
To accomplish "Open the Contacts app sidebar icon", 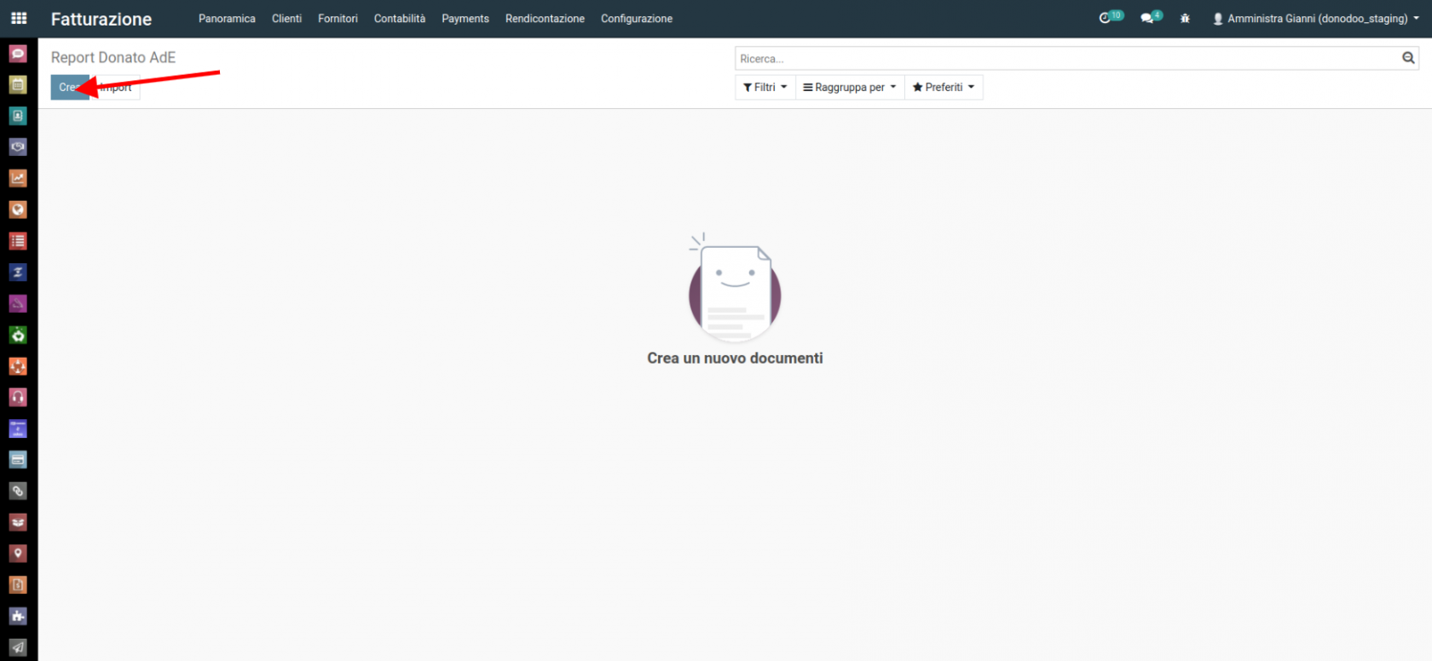I will [18, 116].
